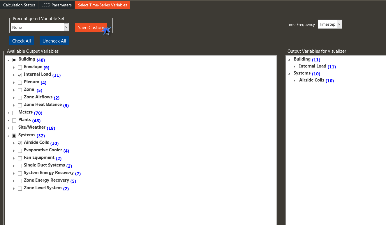386x225 pixels.
Task: Expand the Site/Weather tree node
Action: point(8,128)
